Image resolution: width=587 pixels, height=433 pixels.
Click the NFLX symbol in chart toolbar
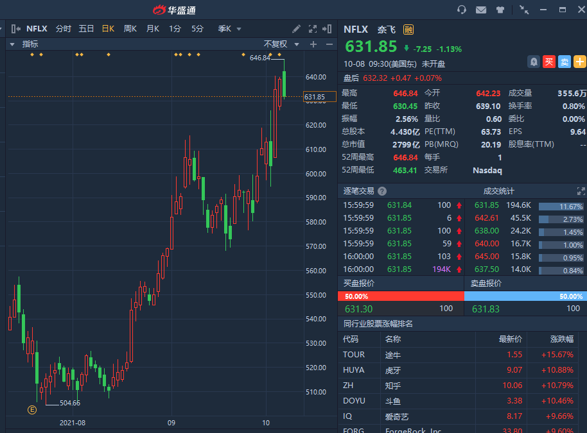[x=37, y=29]
